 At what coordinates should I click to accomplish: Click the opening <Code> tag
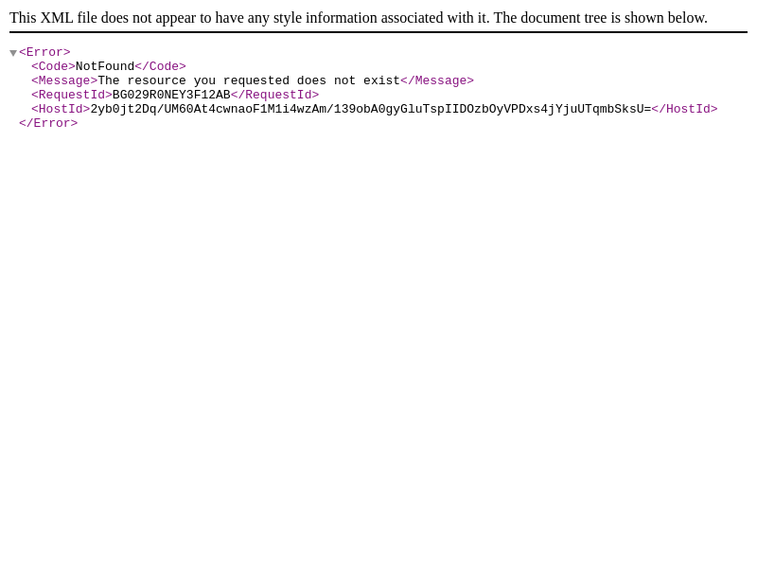(x=53, y=67)
